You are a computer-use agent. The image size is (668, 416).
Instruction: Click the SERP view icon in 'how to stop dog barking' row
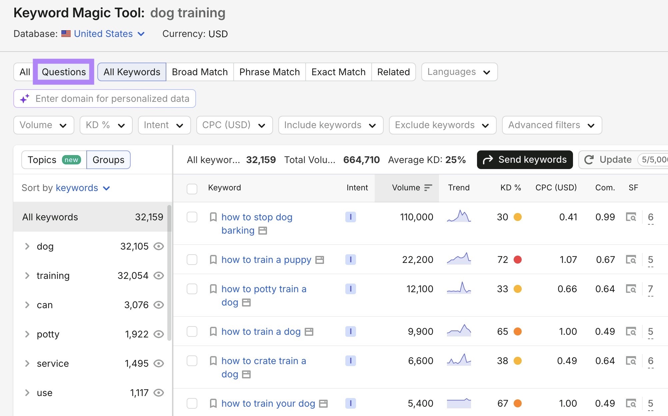pos(631,217)
